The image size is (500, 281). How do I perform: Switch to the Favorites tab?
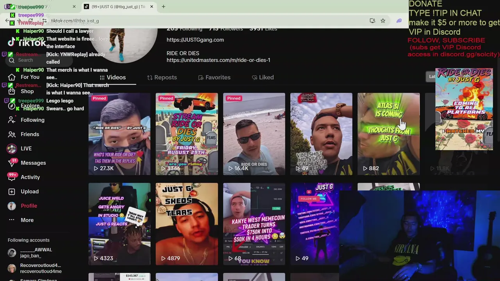214,77
